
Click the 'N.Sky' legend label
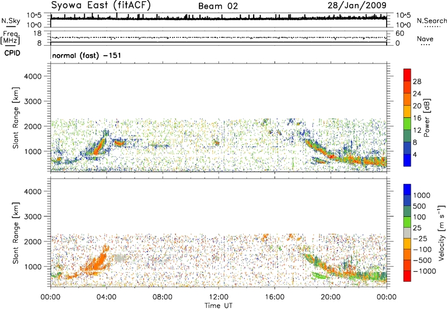tap(11, 21)
